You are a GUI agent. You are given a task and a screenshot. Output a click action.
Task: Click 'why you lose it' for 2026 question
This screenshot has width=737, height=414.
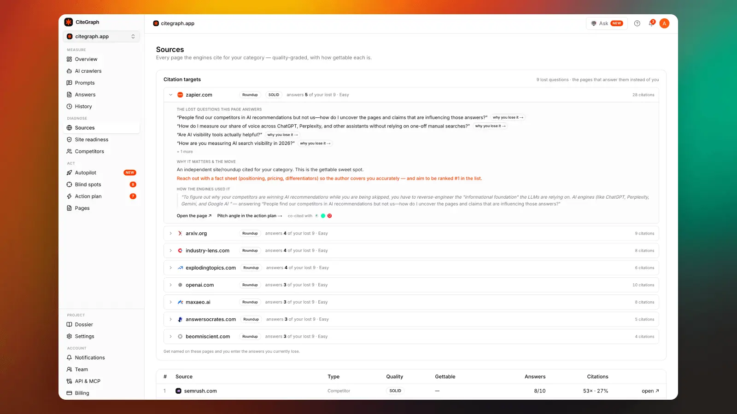315,144
